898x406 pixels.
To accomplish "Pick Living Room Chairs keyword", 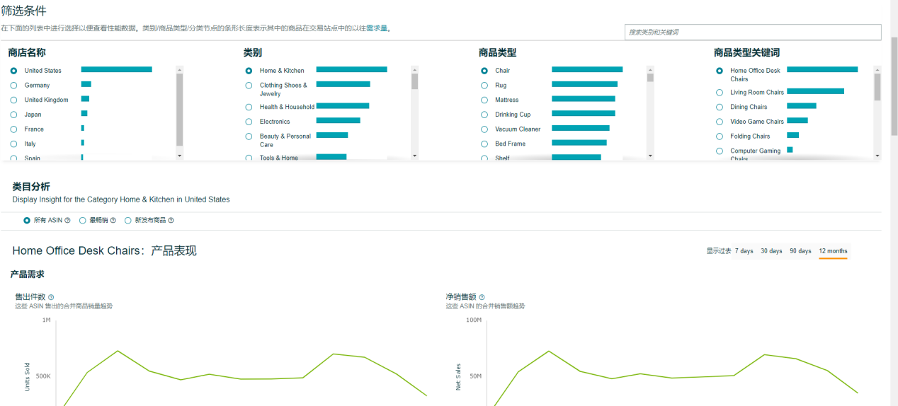I will tap(720, 93).
